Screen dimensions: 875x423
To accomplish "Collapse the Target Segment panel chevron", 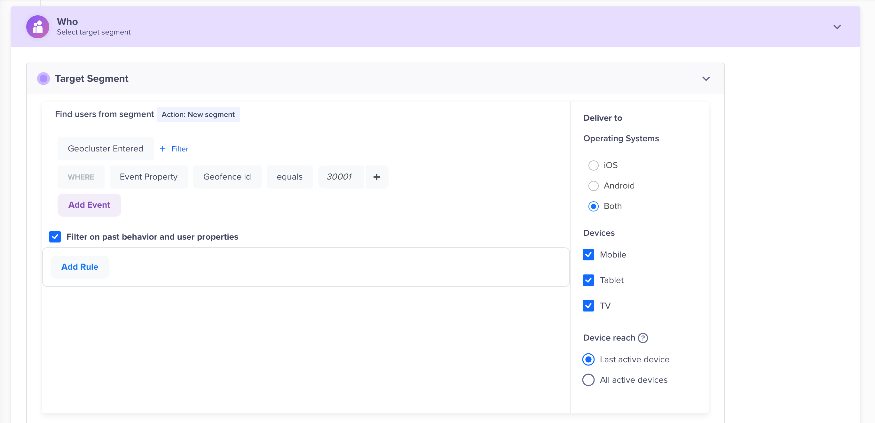I will point(706,79).
